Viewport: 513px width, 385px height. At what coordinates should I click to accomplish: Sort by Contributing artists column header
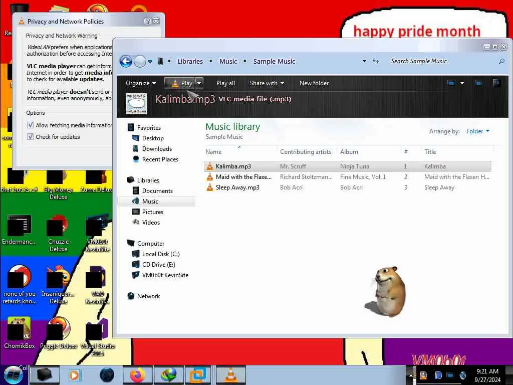click(306, 151)
